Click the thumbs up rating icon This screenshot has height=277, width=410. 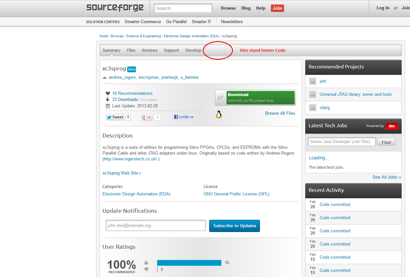pyautogui.click(x=147, y=262)
